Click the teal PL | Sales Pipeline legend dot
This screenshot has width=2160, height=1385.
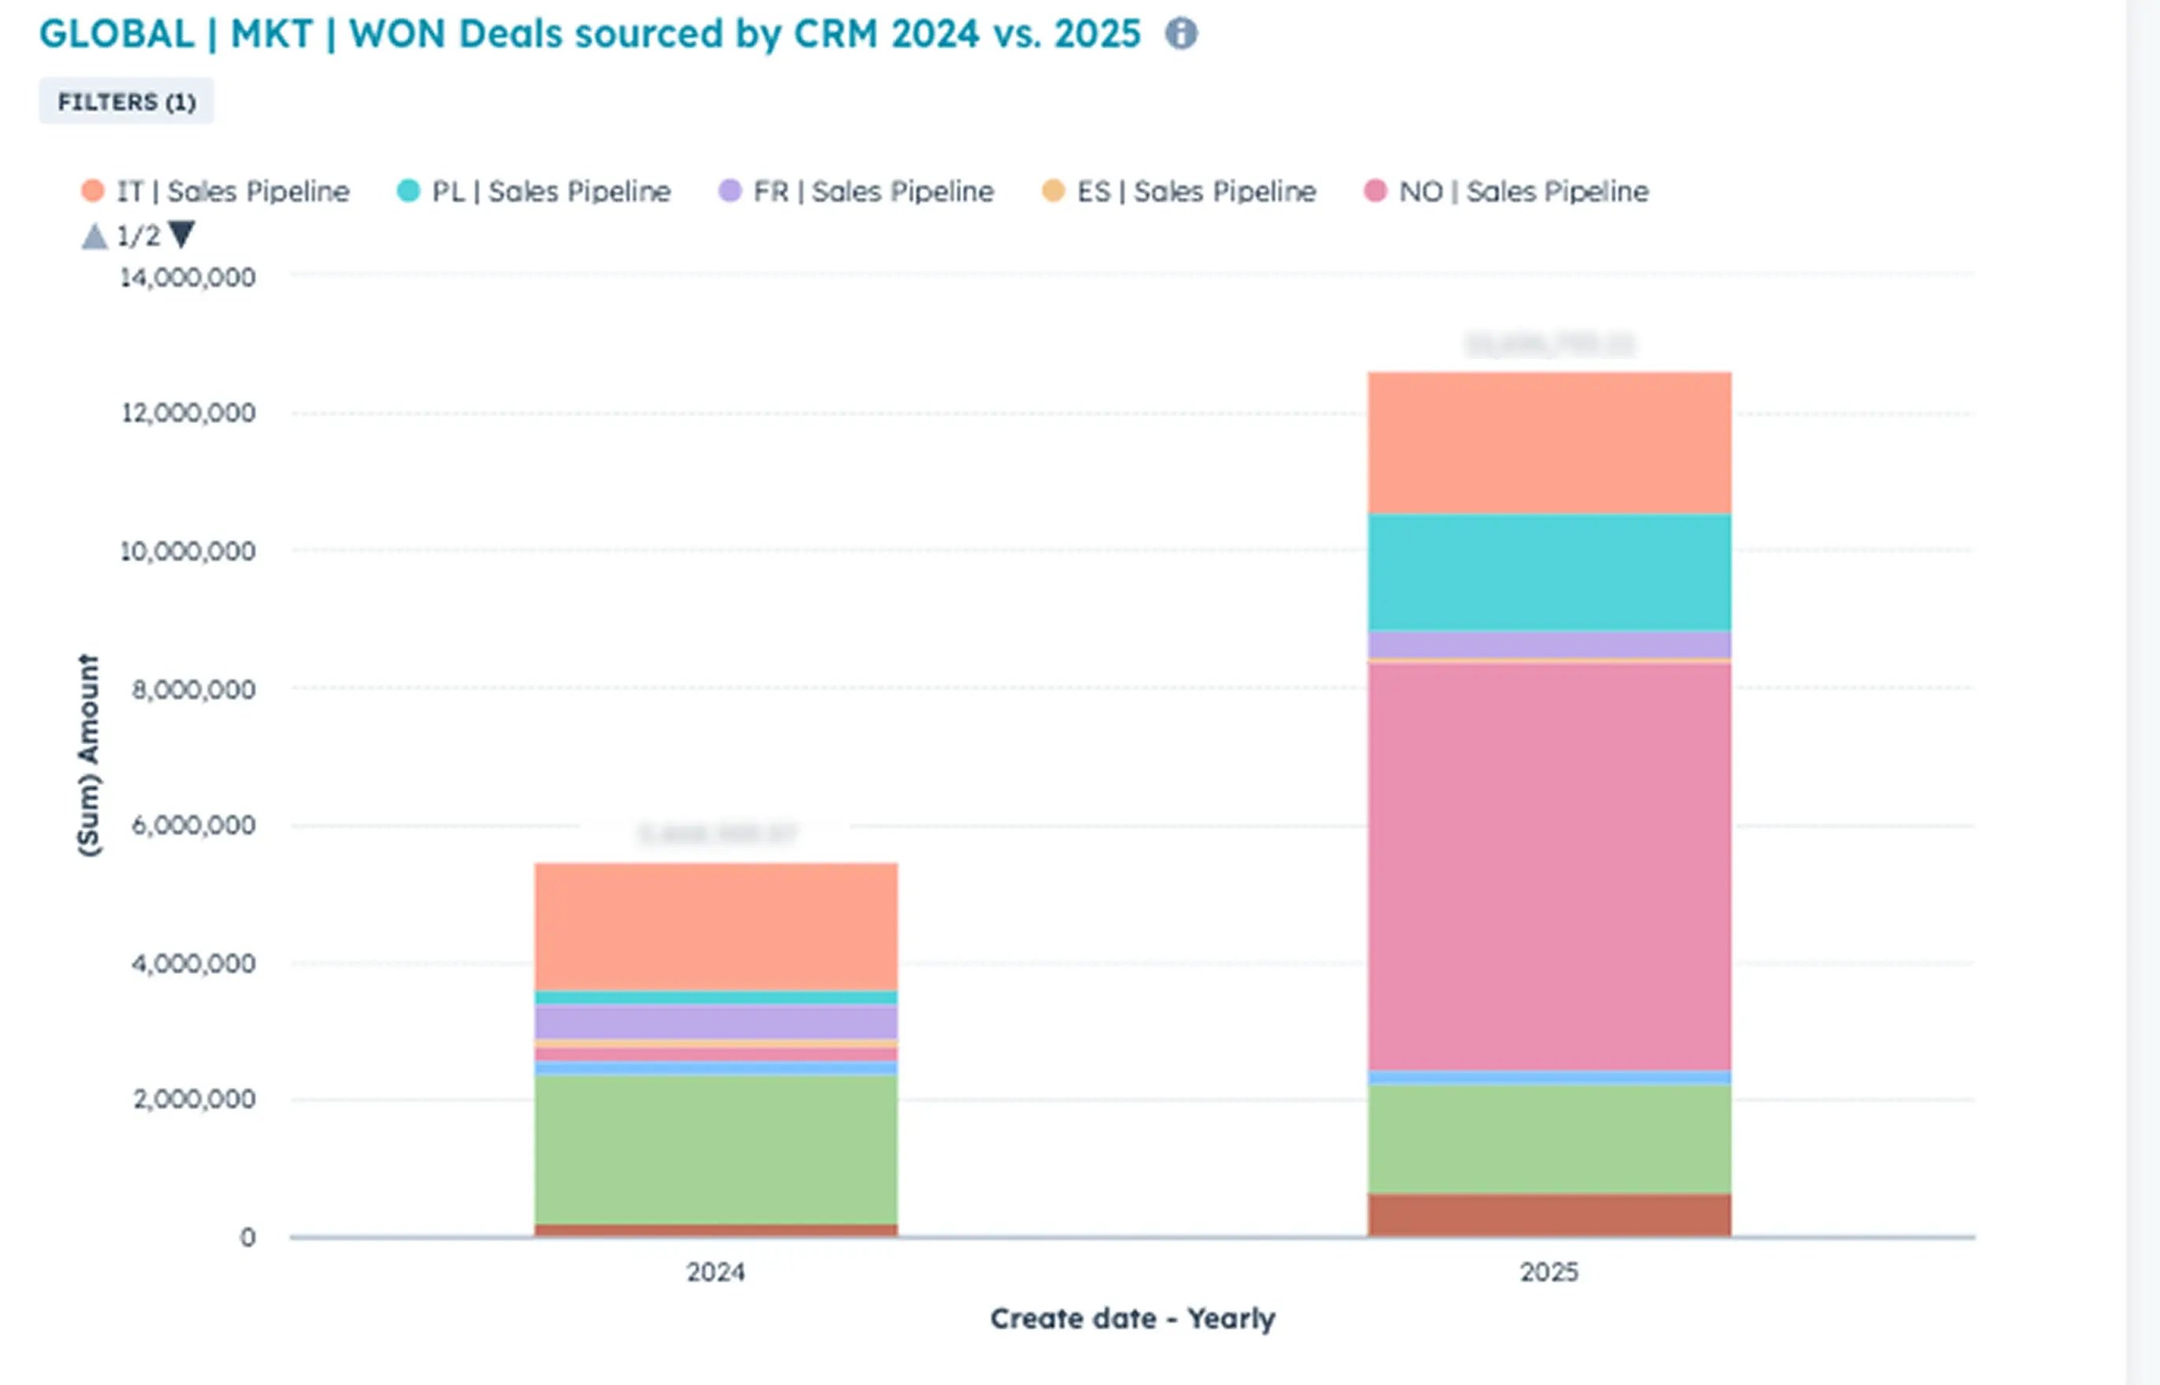[x=409, y=190]
